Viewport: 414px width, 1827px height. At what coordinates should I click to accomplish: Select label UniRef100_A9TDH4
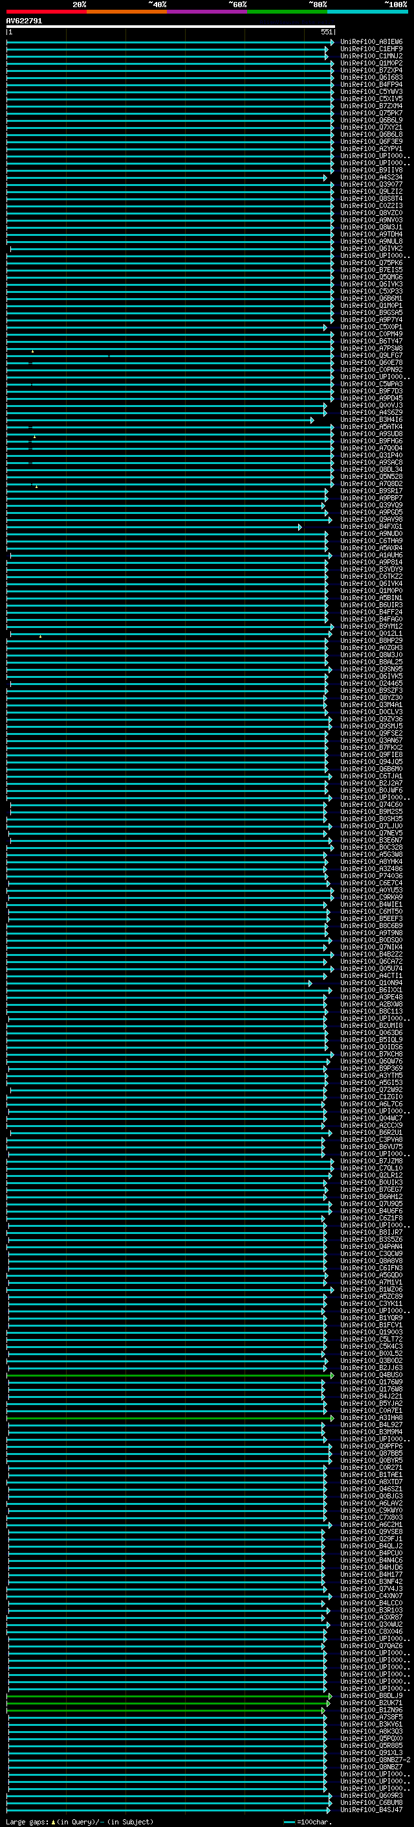pyautogui.click(x=371, y=234)
